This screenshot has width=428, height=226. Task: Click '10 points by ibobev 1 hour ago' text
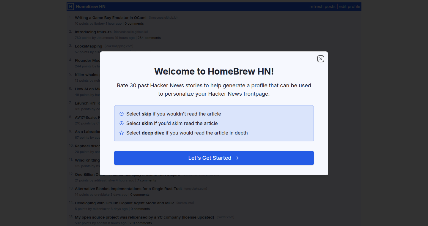(x=98, y=23)
